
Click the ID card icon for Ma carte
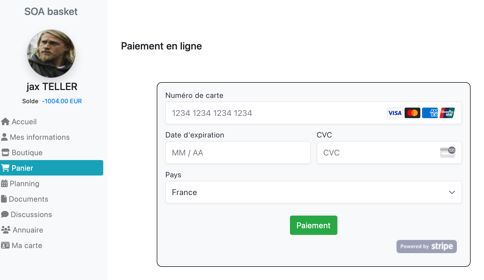click(x=5, y=246)
